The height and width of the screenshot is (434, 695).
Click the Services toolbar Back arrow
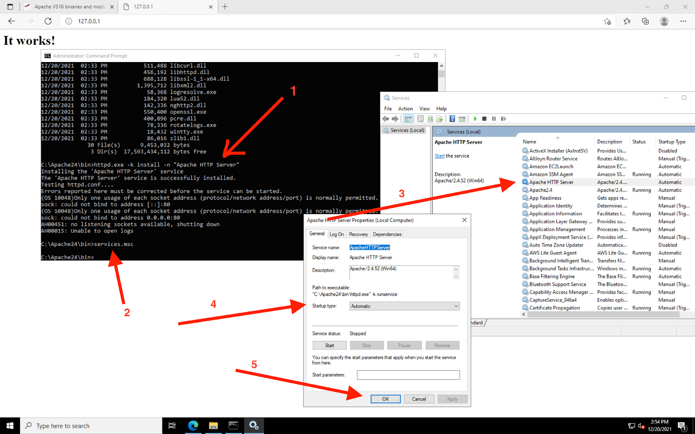385,118
